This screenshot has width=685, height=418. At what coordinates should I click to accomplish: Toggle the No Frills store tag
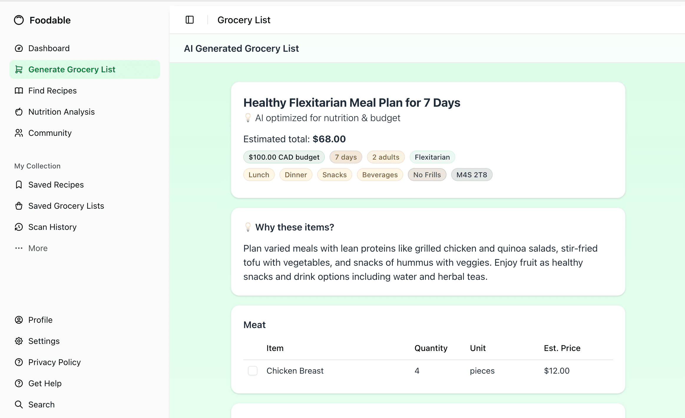427,174
